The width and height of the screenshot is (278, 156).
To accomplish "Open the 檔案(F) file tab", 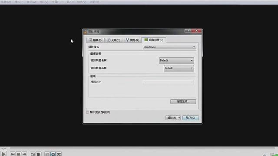I will [x=95, y=40].
